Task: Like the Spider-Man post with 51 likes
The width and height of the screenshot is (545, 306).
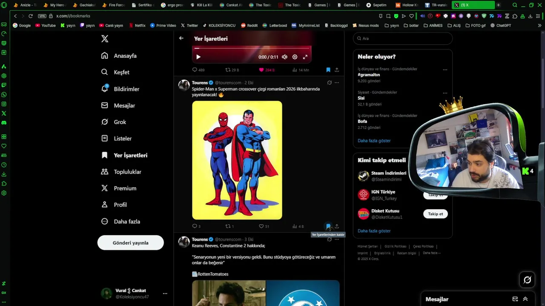Action: [264, 227]
